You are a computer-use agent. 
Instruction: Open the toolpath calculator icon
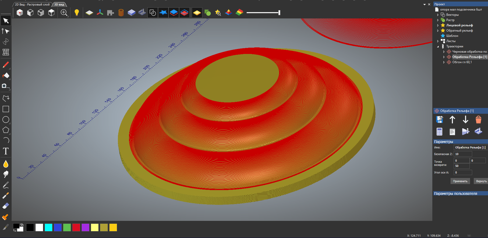439,131
